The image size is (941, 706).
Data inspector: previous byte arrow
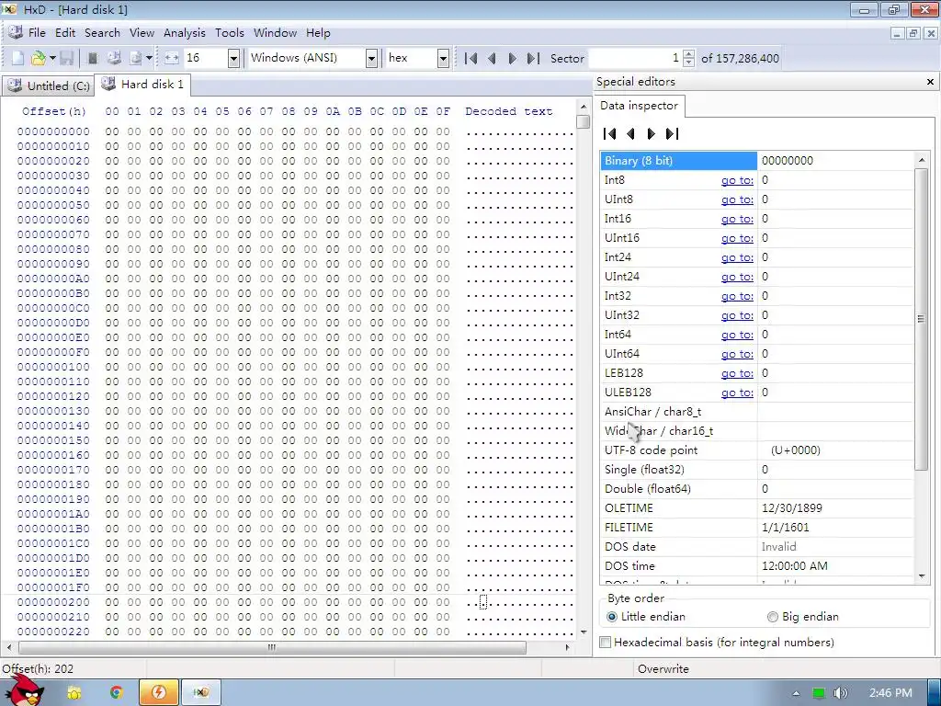[x=630, y=134]
